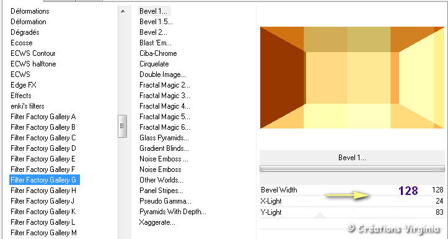Choose the Bevel 1... filter in list
Screen dimensions: 448x239
(x=154, y=11)
